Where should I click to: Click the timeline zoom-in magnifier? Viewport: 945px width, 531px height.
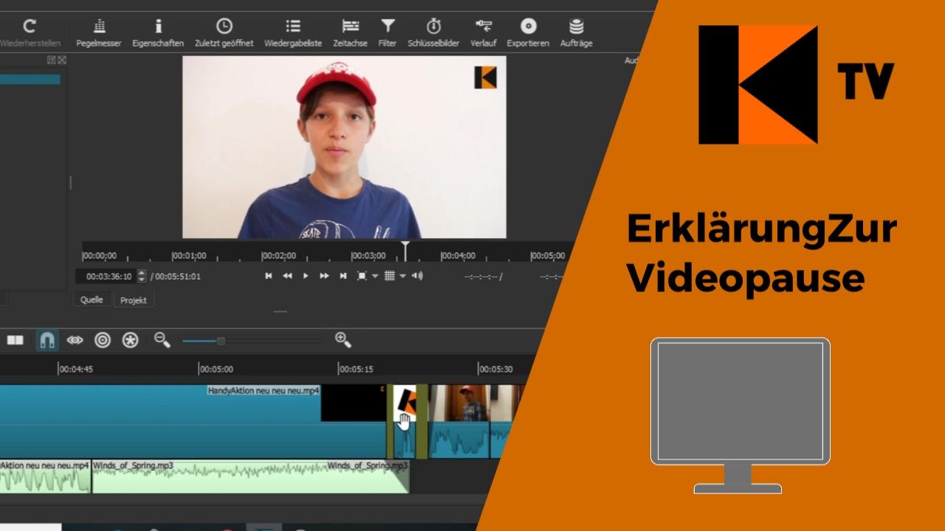pos(343,340)
